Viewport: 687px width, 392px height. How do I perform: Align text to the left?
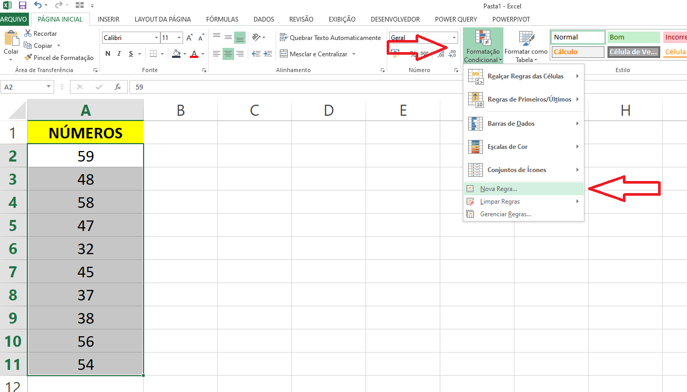pos(216,54)
